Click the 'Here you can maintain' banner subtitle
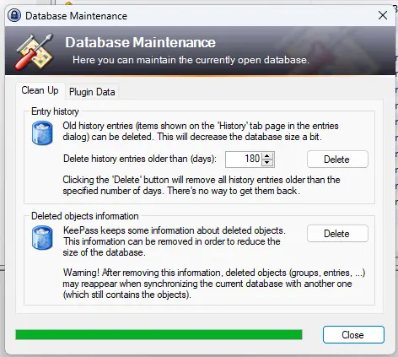 click(191, 60)
